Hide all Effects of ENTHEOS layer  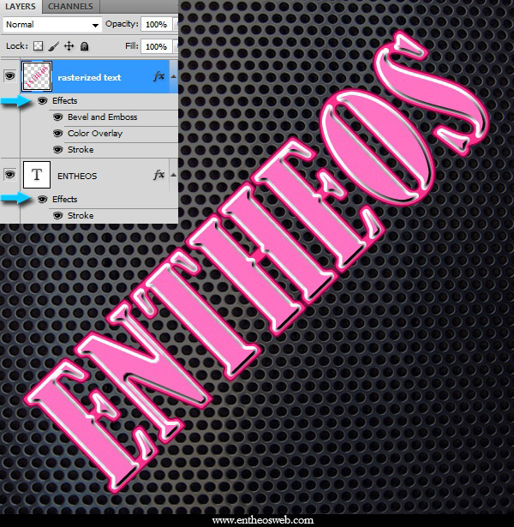pyautogui.click(x=42, y=200)
